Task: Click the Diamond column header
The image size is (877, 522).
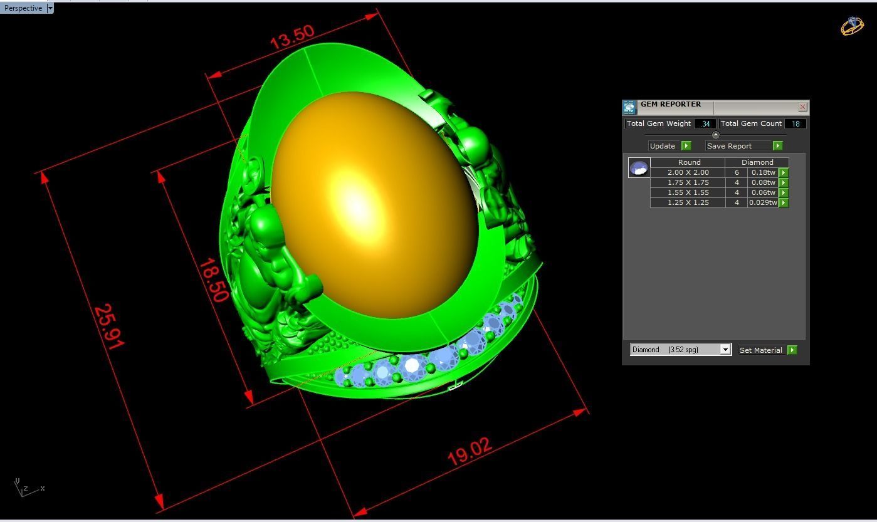Action: click(x=757, y=162)
